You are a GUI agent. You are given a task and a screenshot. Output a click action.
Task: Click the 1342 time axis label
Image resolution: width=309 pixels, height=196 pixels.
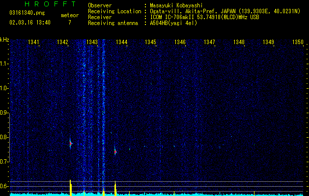pyautogui.click(x=62, y=42)
